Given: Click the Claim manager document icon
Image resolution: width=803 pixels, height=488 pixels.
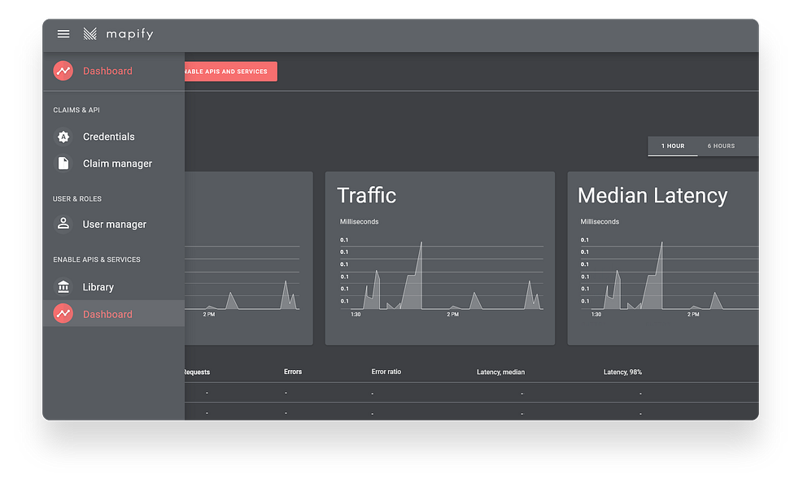Looking at the screenshot, I should click(x=63, y=163).
